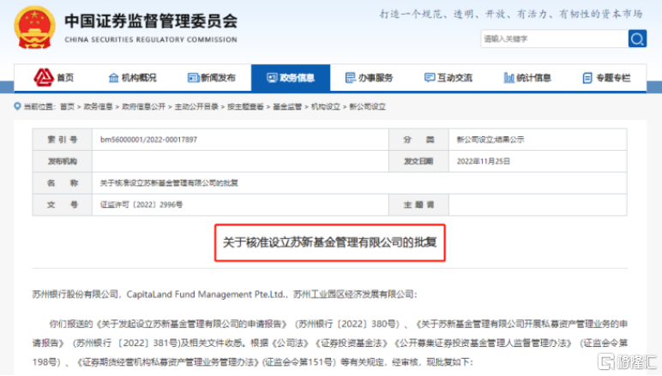The width and height of the screenshot is (662, 376).
Task: Follow the 按主题查看 breadcrumb link
Action: click(x=245, y=107)
